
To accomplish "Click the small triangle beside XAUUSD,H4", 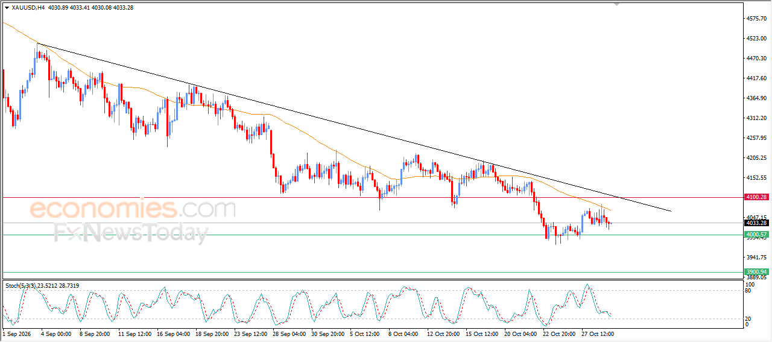I will pyautogui.click(x=7, y=8).
